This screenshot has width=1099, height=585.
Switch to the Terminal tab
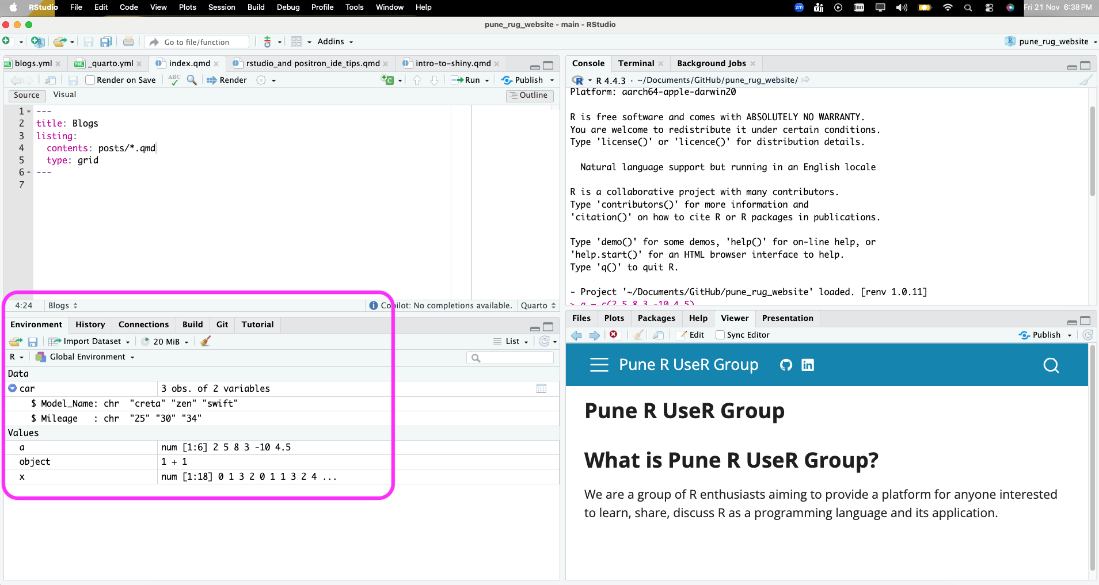[x=636, y=63]
